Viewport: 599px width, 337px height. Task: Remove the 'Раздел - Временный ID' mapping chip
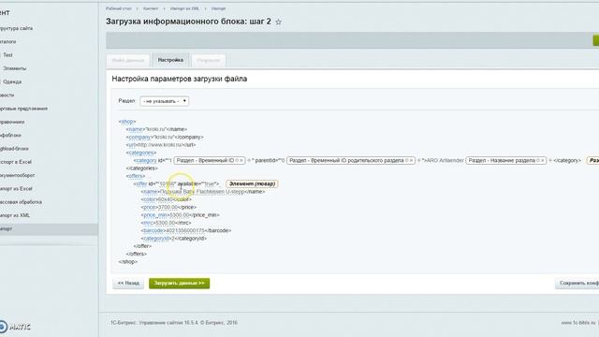point(241,160)
